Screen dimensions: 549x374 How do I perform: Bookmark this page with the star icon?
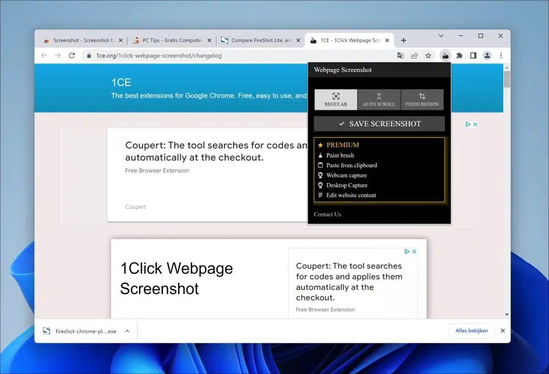pos(428,56)
